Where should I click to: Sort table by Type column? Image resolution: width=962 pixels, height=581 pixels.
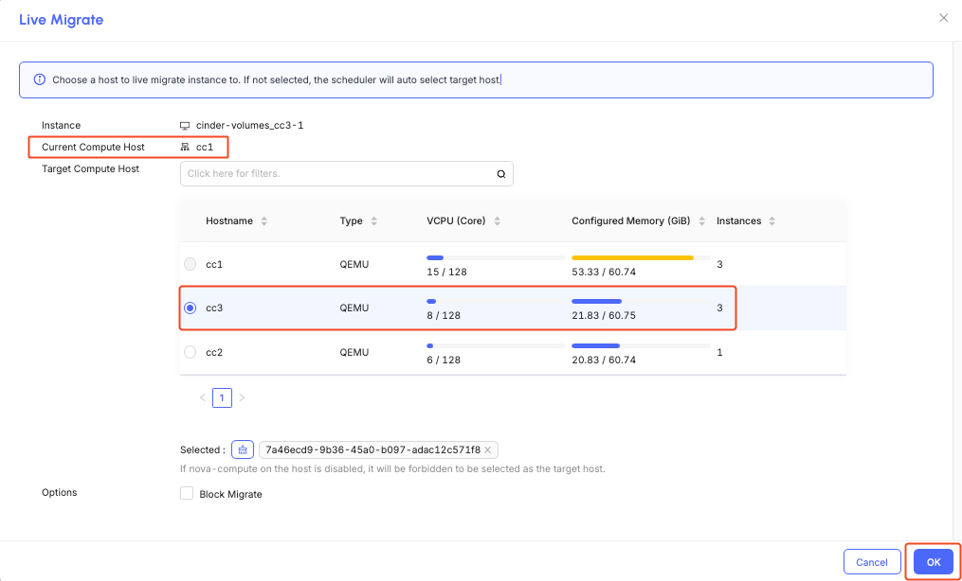[x=373, y=221]
